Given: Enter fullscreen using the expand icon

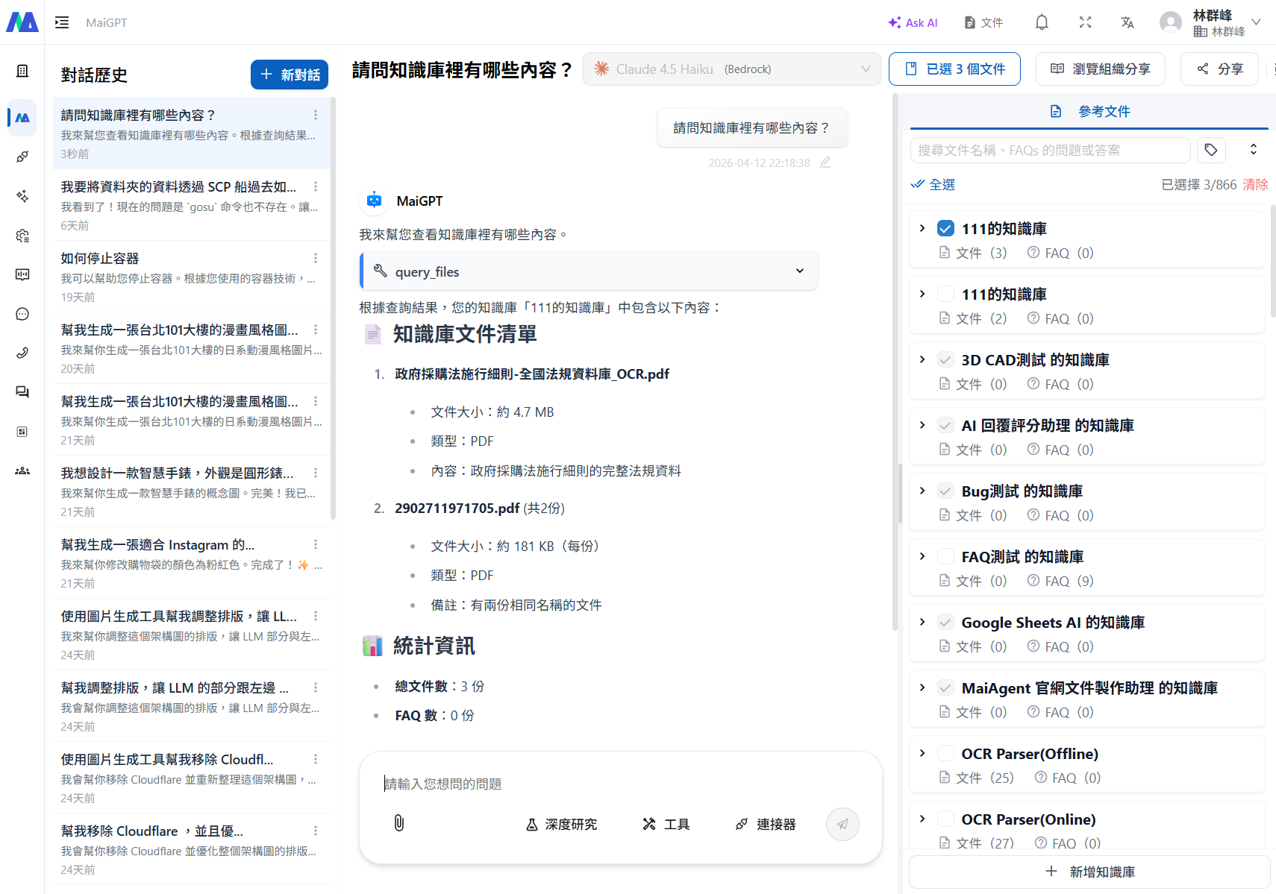Looking at the screenshot, I should coord(1086,22).
